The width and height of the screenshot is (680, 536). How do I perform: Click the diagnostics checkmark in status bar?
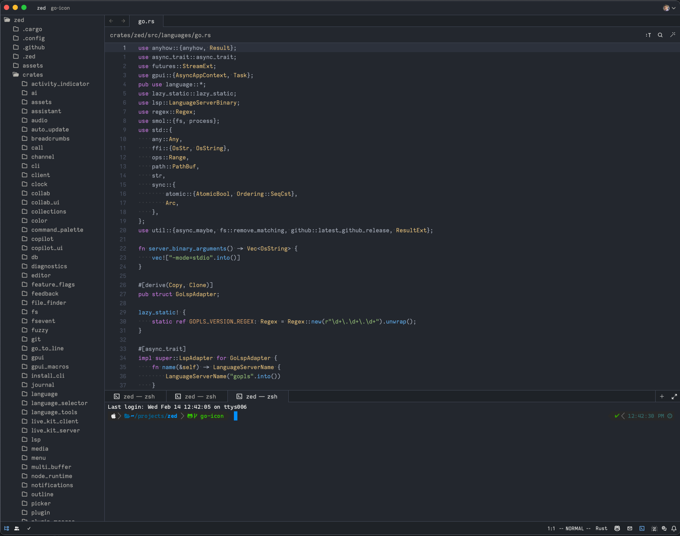click(x=29, y=529)
